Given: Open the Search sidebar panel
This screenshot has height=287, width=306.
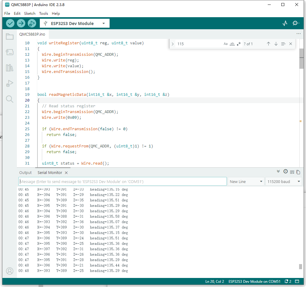Looking at the screenshot, I should [x=10, y=99].
